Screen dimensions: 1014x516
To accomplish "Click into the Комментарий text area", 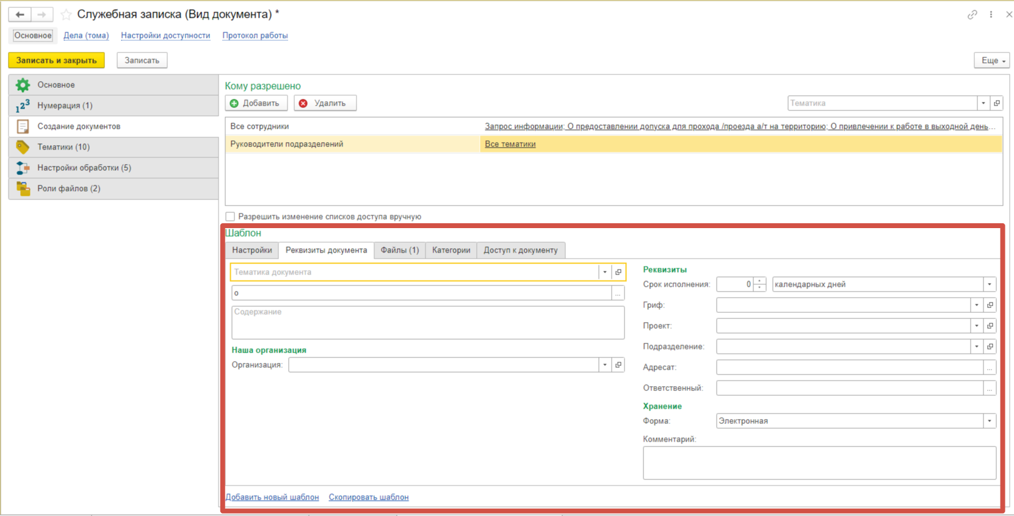I will 819,462.
